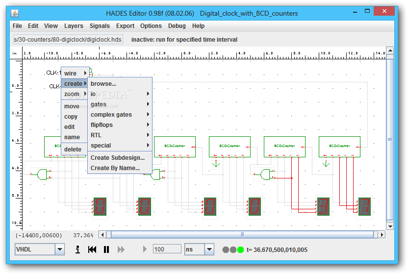Click the time interval field showing 100

coord(167,249)
